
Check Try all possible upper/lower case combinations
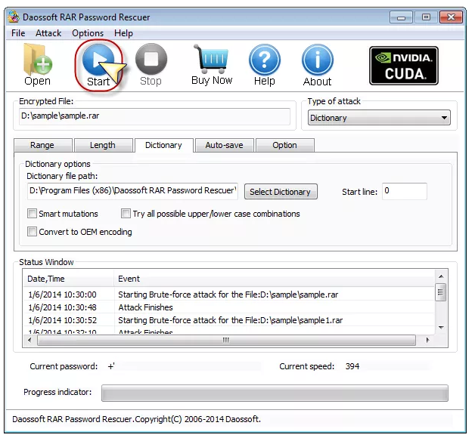pos(126,214)
